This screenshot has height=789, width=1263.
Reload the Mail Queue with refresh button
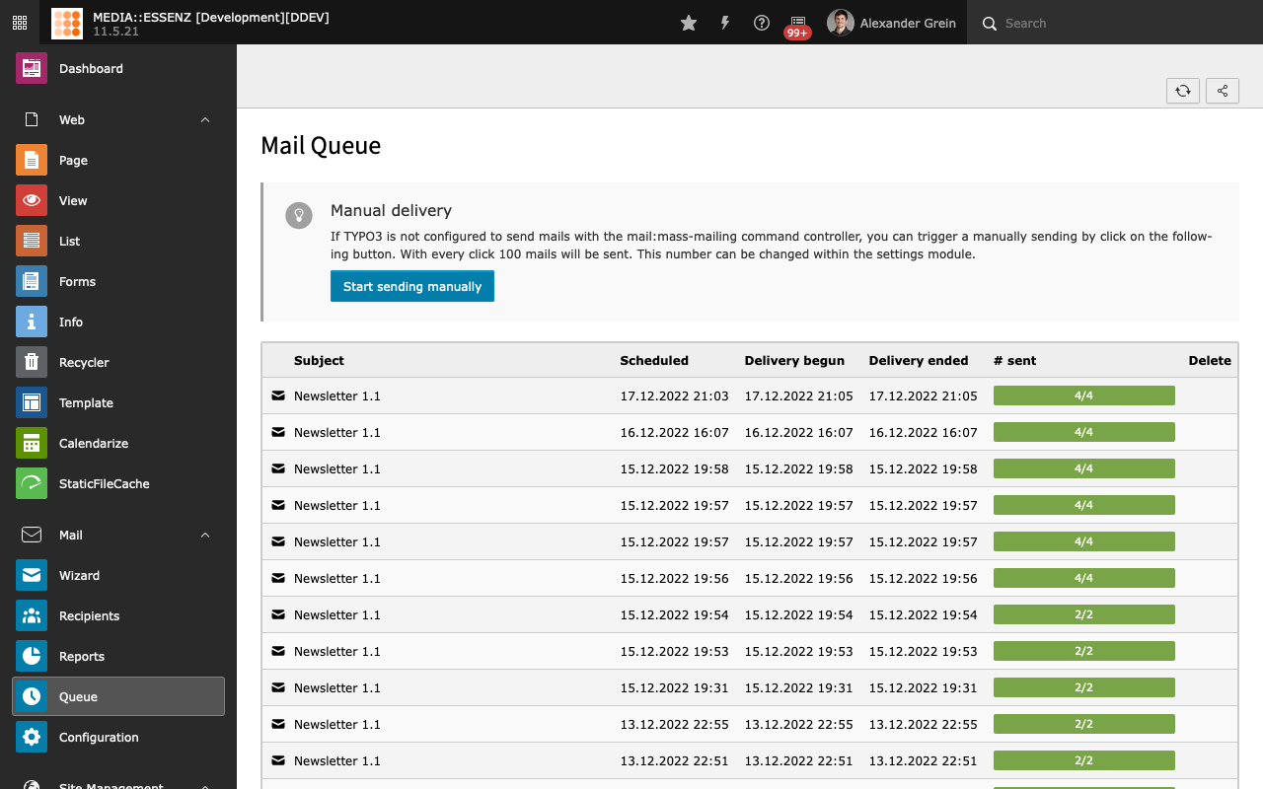1183,91
